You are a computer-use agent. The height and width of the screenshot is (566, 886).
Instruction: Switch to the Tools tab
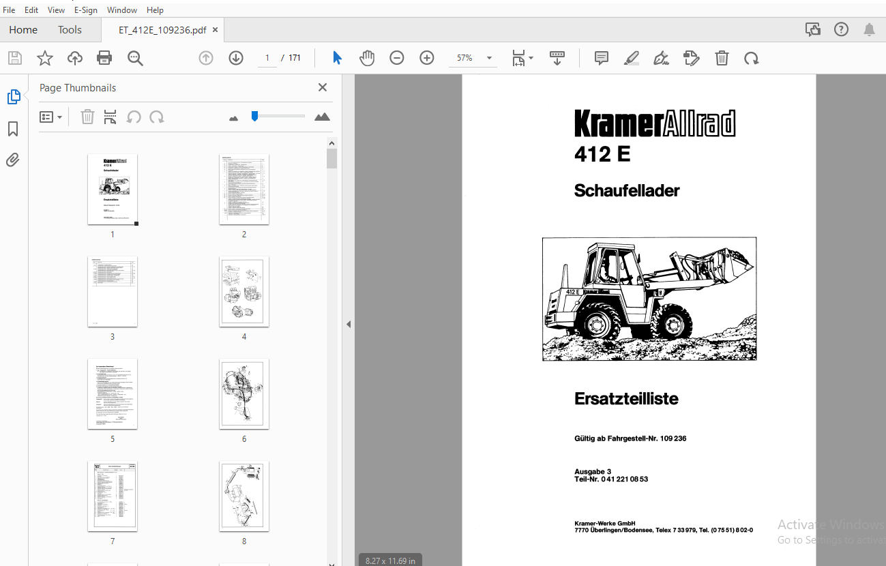[x=70, y=30]
